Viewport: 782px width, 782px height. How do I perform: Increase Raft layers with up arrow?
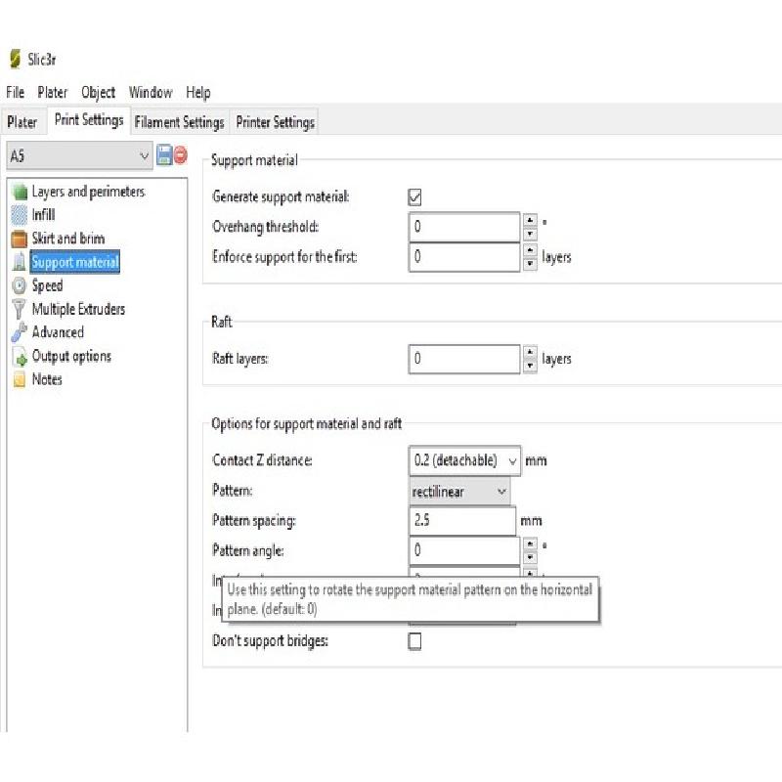[530, 352]
